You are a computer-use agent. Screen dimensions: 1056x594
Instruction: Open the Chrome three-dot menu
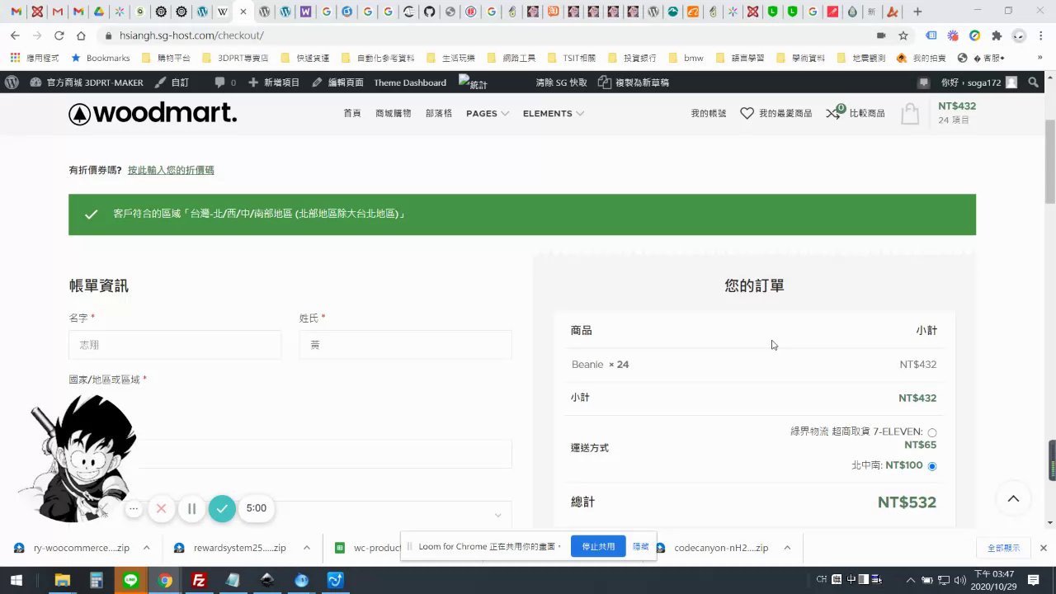click(x=1041, y=35)
